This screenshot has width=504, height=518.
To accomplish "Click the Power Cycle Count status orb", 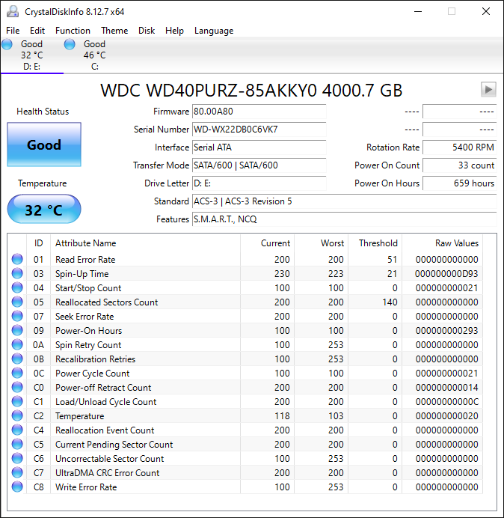I will [x=17, y=373].
